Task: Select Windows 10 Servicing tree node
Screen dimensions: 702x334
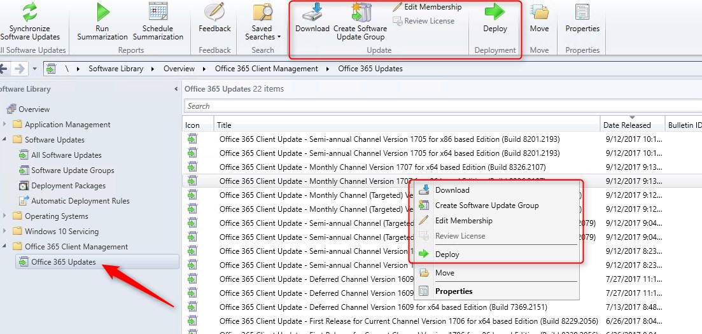Action: click(x=62, y=232)
